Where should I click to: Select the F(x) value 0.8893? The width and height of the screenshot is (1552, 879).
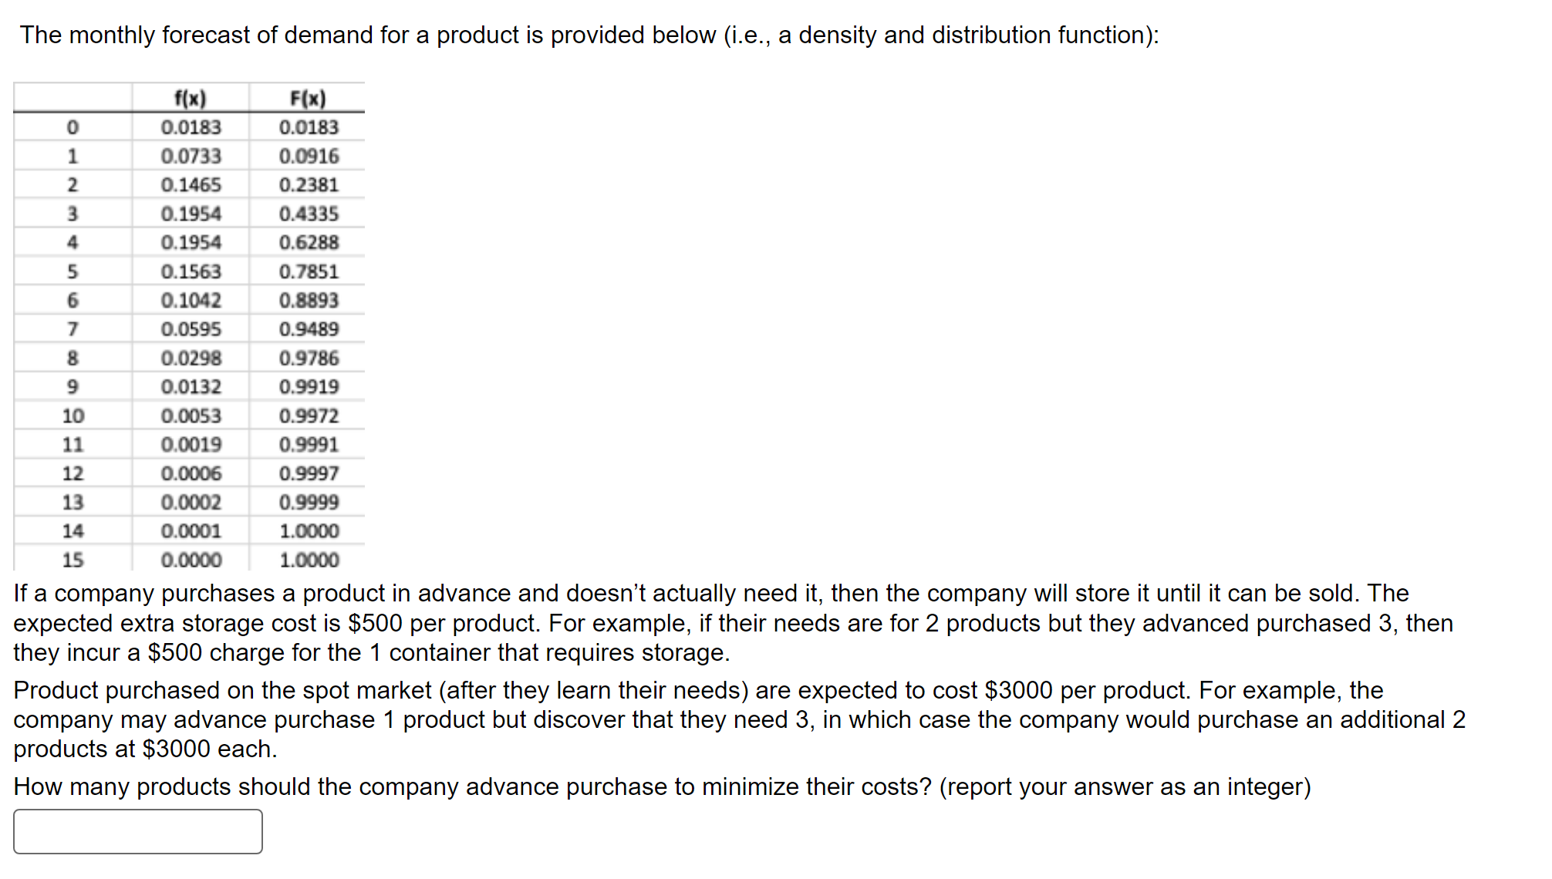coord(309,301)
